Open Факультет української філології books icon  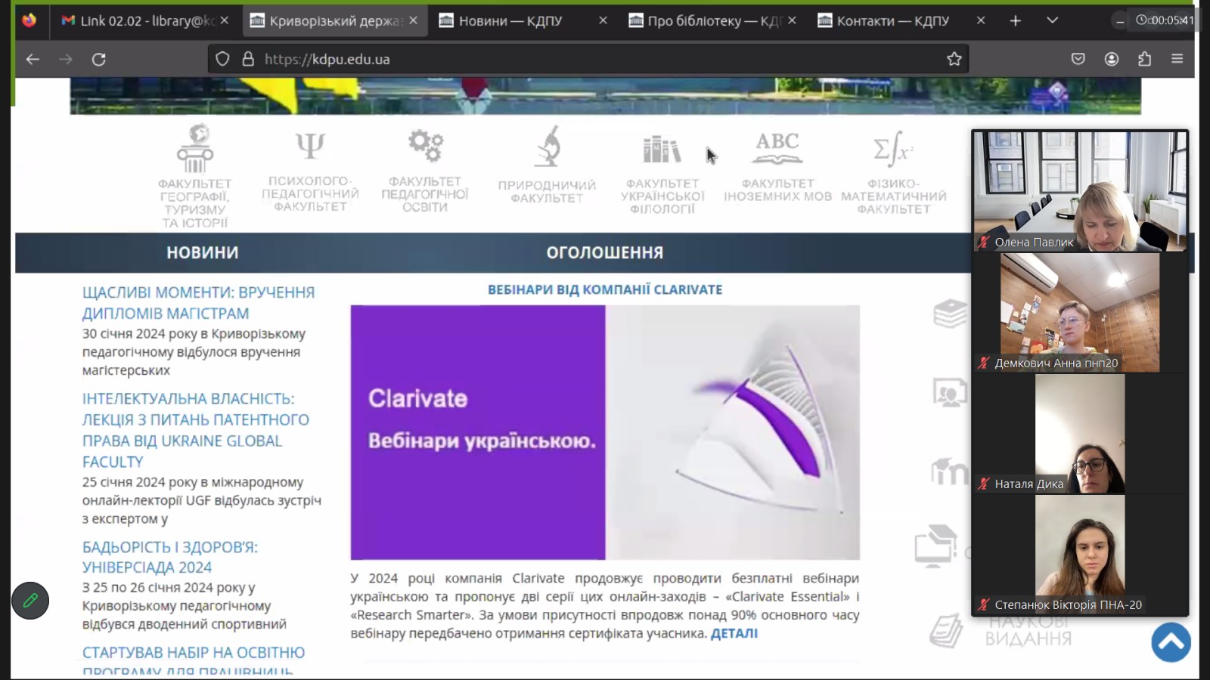[x=662, y=150]
